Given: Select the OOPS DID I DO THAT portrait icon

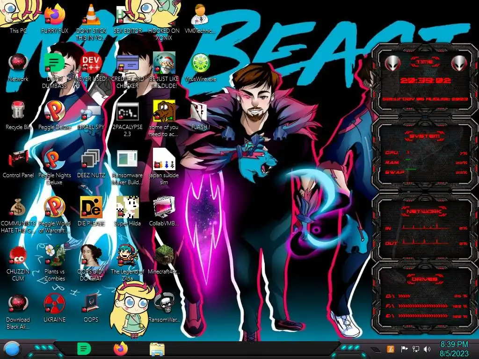Looking at the screenshot, I should (91, 263).
